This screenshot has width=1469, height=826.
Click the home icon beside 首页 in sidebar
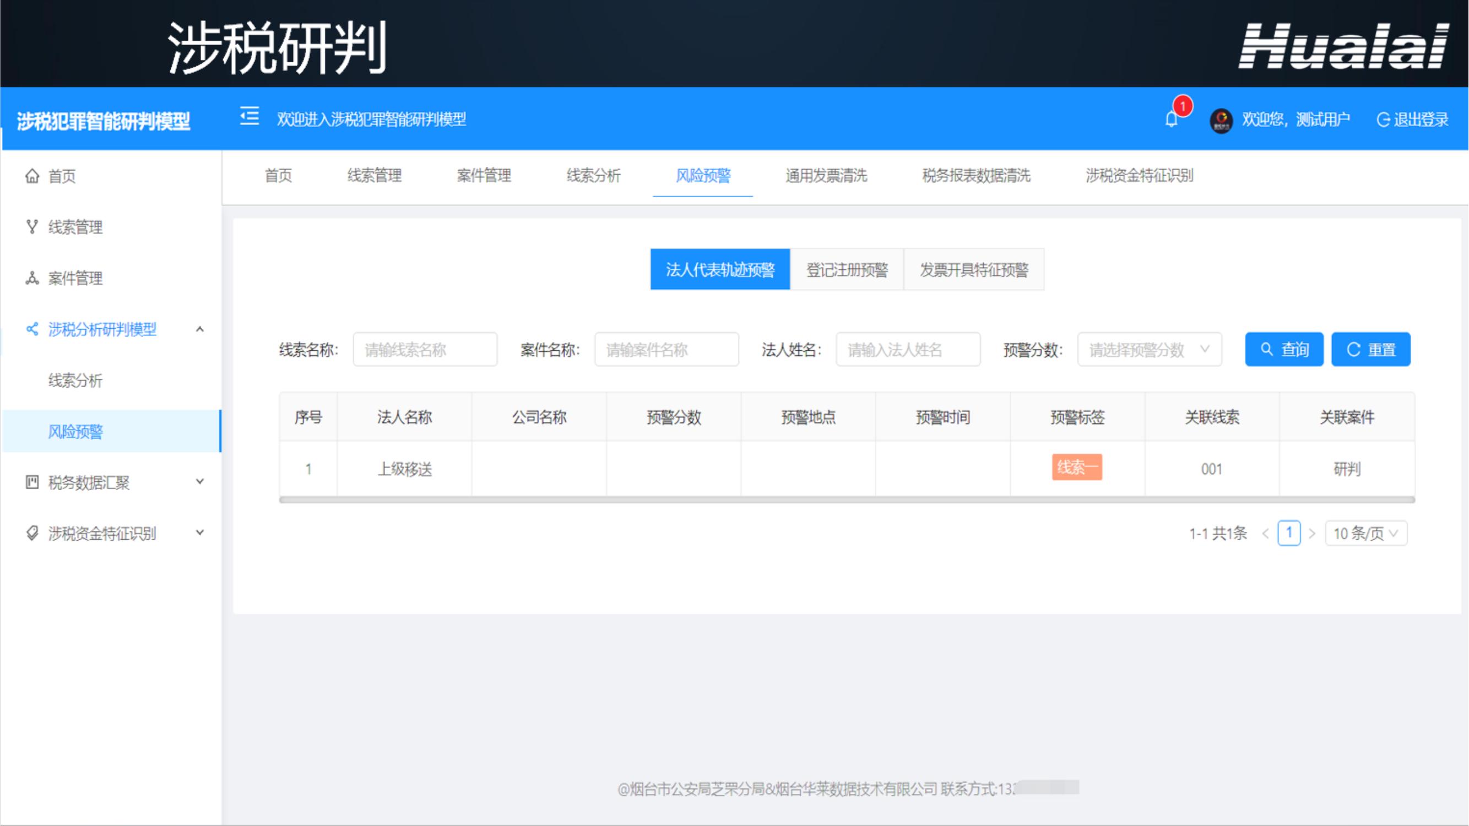[32, 176]
